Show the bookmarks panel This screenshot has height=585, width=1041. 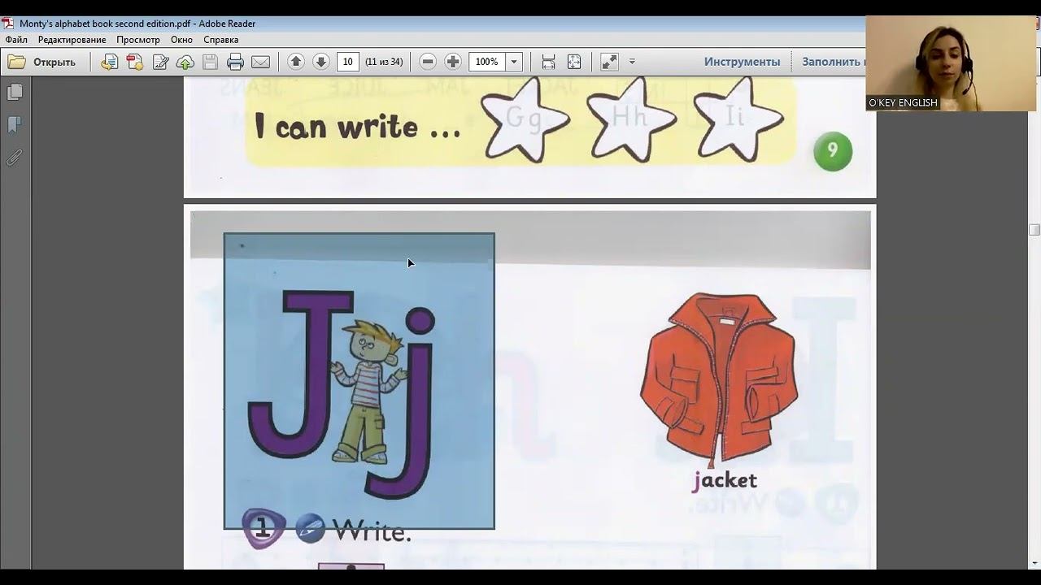pos(15,125)
